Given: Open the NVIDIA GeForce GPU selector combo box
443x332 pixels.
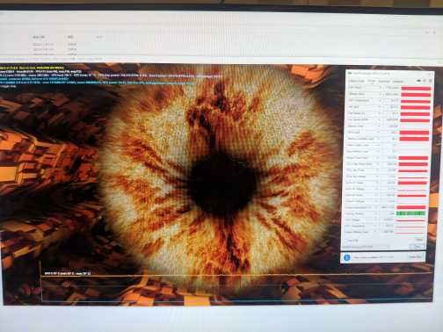Looking at the screenshot, I should tap(367, 247).
